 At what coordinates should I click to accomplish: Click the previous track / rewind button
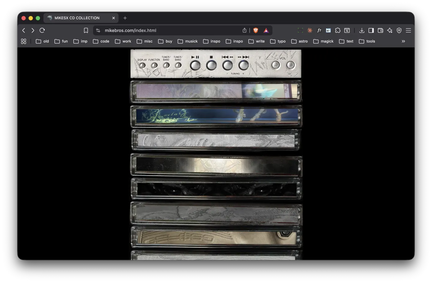pyautogui.click(x=227, y=65)
